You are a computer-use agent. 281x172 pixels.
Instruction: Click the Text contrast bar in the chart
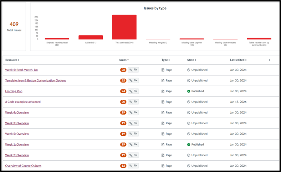[124, 27]
